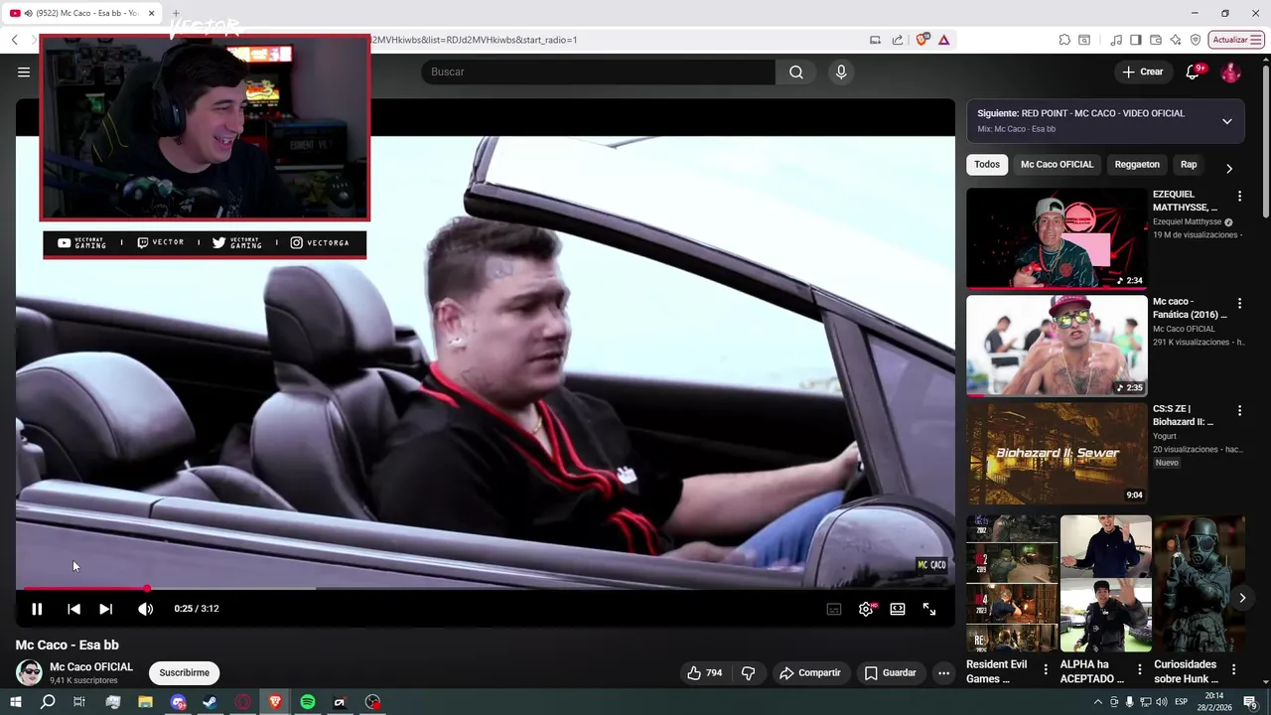Click the Actualizar browser update button
The height and width of the screenshot is (715, 1271).
(x=1235, y=40)
